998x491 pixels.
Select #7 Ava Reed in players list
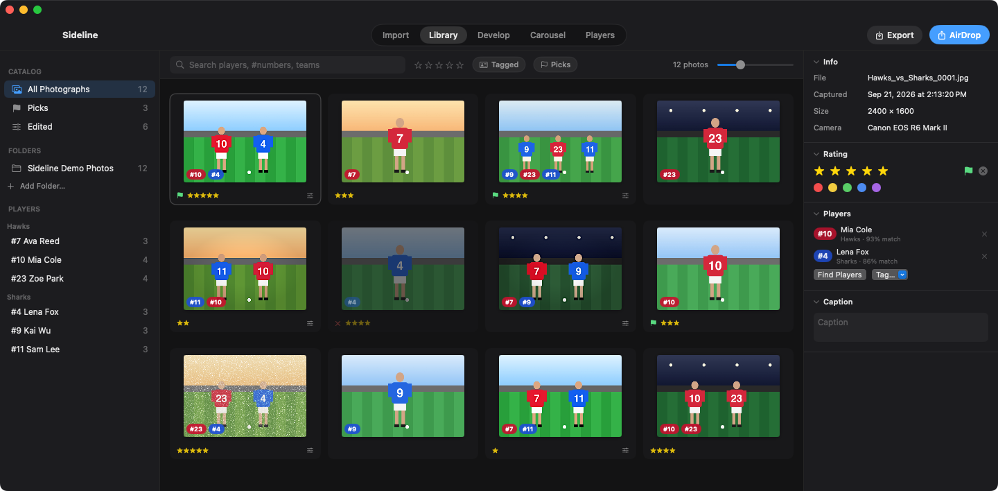click(x=80, y=241)
